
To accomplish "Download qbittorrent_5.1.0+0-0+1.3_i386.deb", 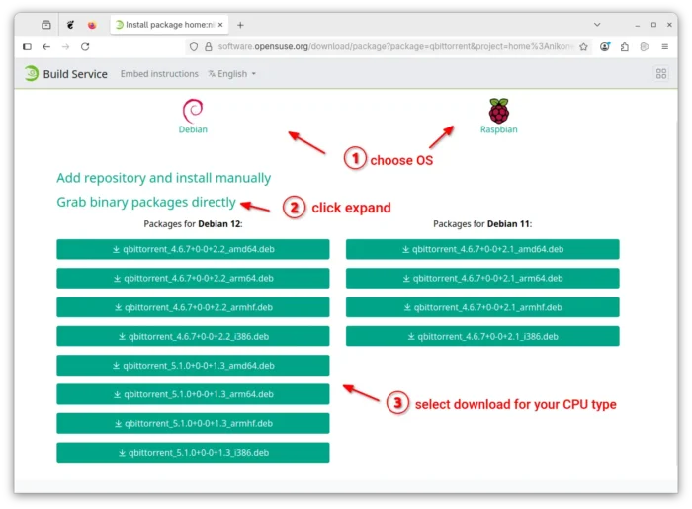I will [193, 453].
